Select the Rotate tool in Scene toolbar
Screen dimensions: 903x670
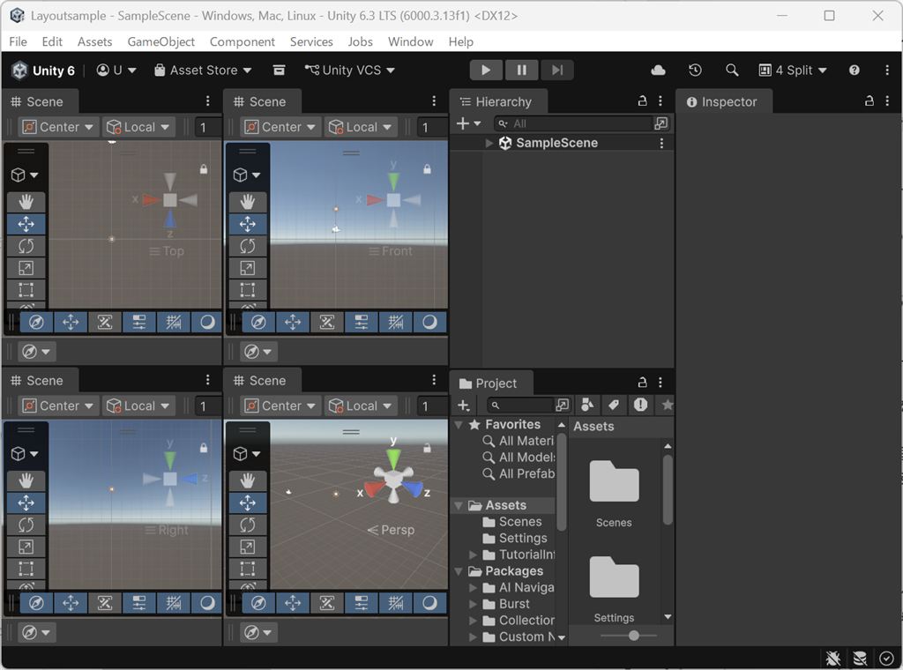point(26,245)
